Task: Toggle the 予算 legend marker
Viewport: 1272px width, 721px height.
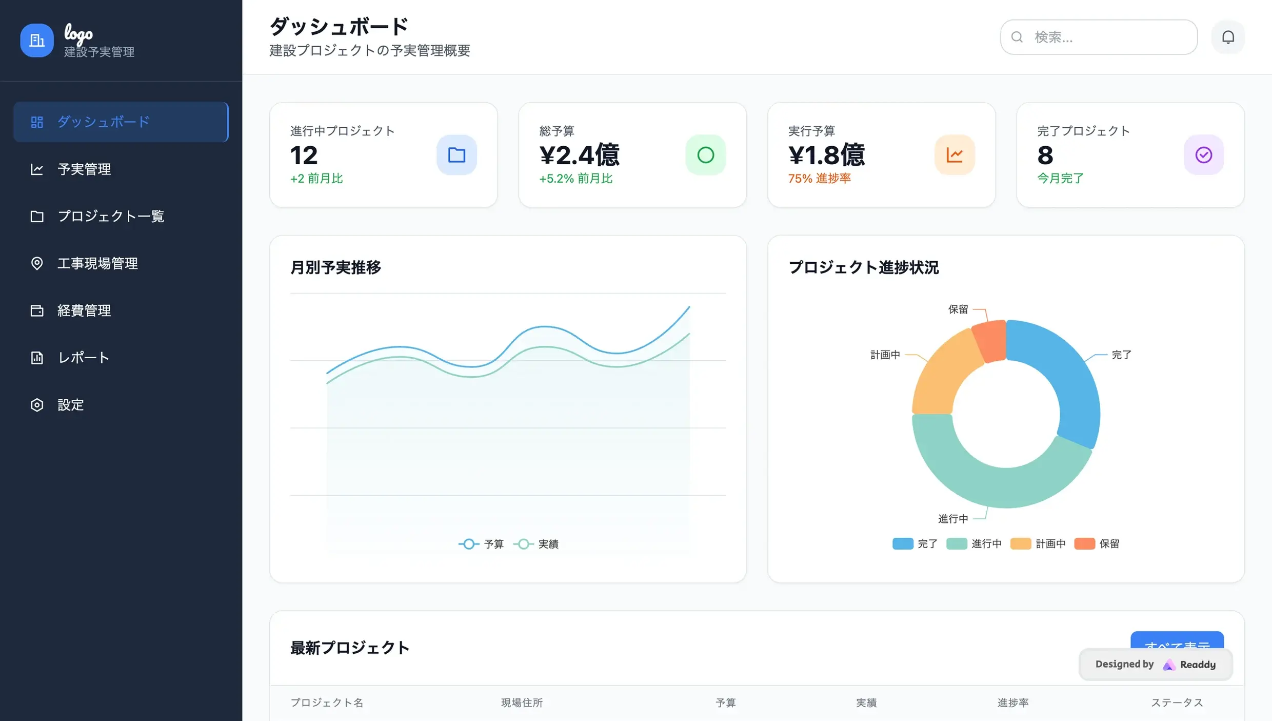Action: tap(468, 543)
